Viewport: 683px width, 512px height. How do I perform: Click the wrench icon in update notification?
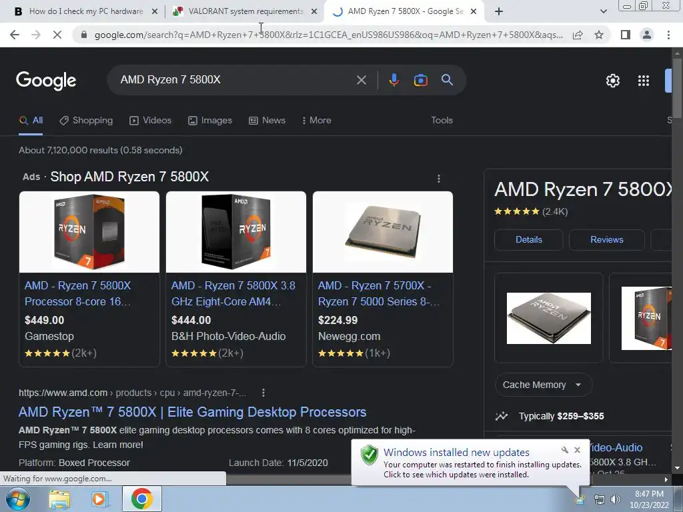[x=565, y=450]
